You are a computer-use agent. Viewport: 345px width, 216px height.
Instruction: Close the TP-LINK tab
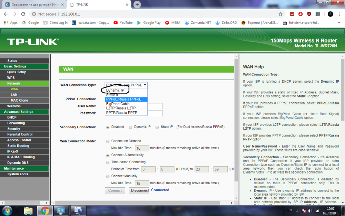click(x=127, y=4)
